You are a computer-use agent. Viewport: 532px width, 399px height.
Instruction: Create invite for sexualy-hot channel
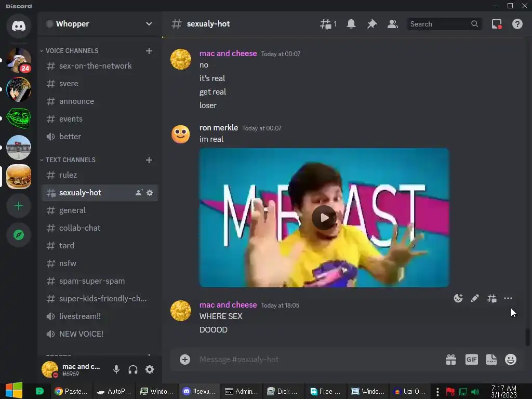[x=139, y=192]
